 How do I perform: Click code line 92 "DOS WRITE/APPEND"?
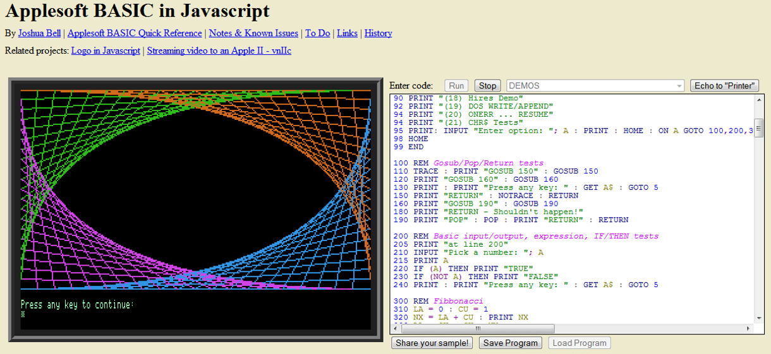(473, 106)
